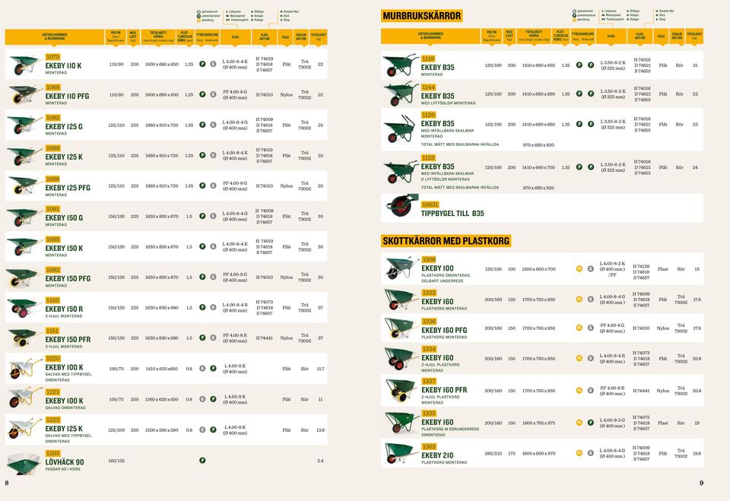The height and width of the screenshot is (501, 730).
Task: Open the EKEBY 100 plastic wheelbarrow image
Action: pyautogui.click(x=401, y=268)
